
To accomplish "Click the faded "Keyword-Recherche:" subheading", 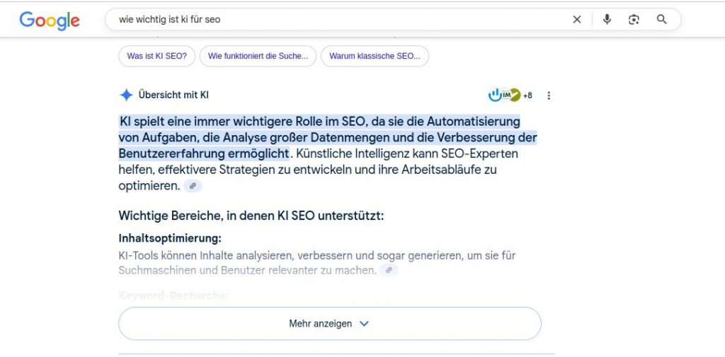I will (173, 295).
